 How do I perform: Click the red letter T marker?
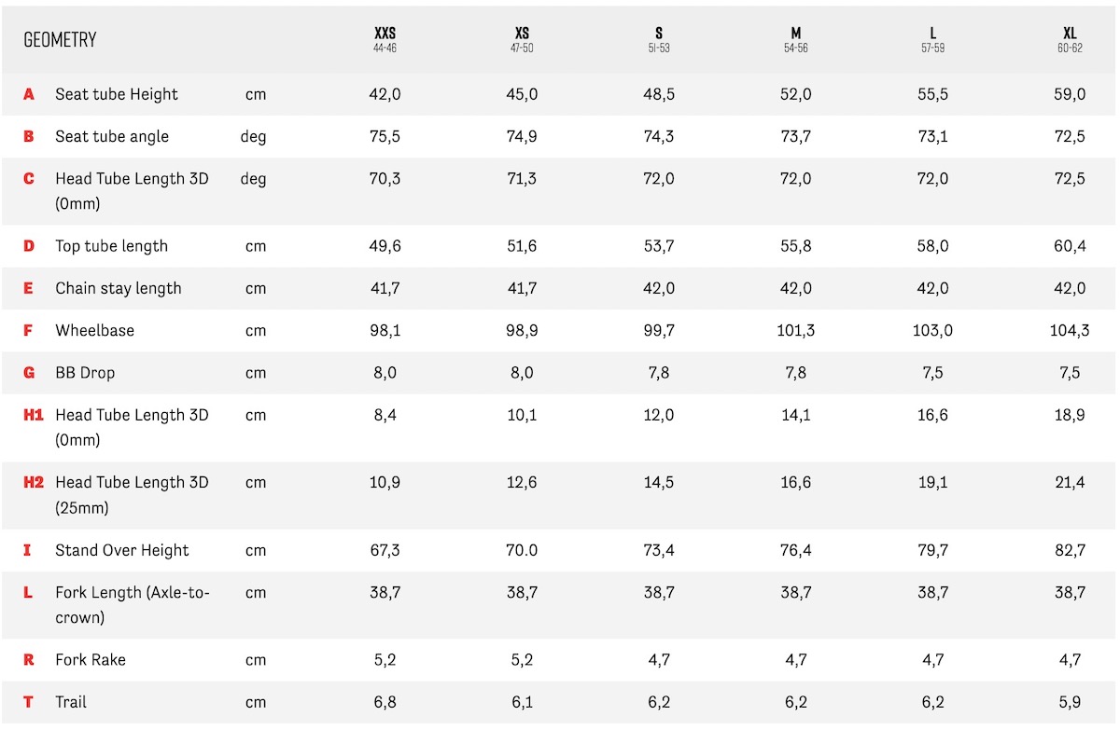click(28, 702)
